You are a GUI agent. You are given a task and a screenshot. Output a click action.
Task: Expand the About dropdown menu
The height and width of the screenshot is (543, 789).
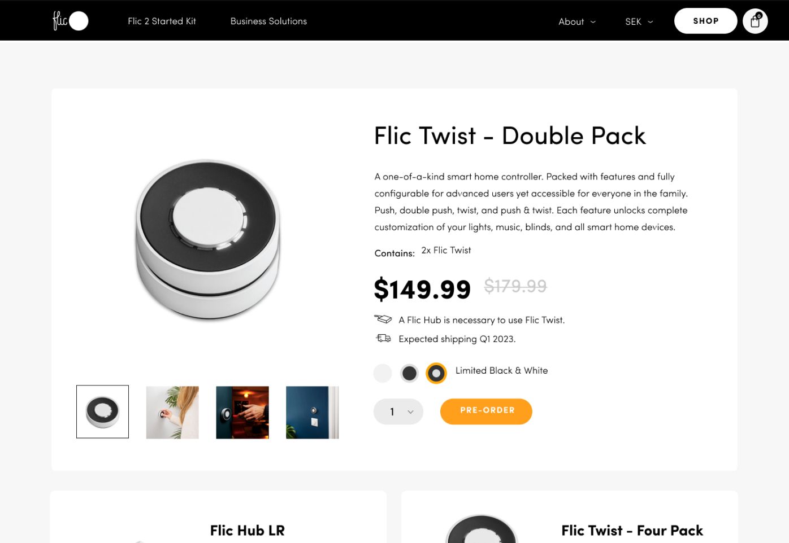(577, 21)
